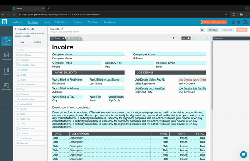Select the Sketch field type
250x161 pixels.
coord(30,109)
